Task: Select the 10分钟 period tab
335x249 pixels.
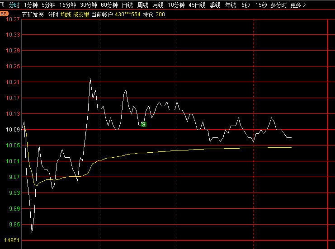Action: click(x=176, y=5)
